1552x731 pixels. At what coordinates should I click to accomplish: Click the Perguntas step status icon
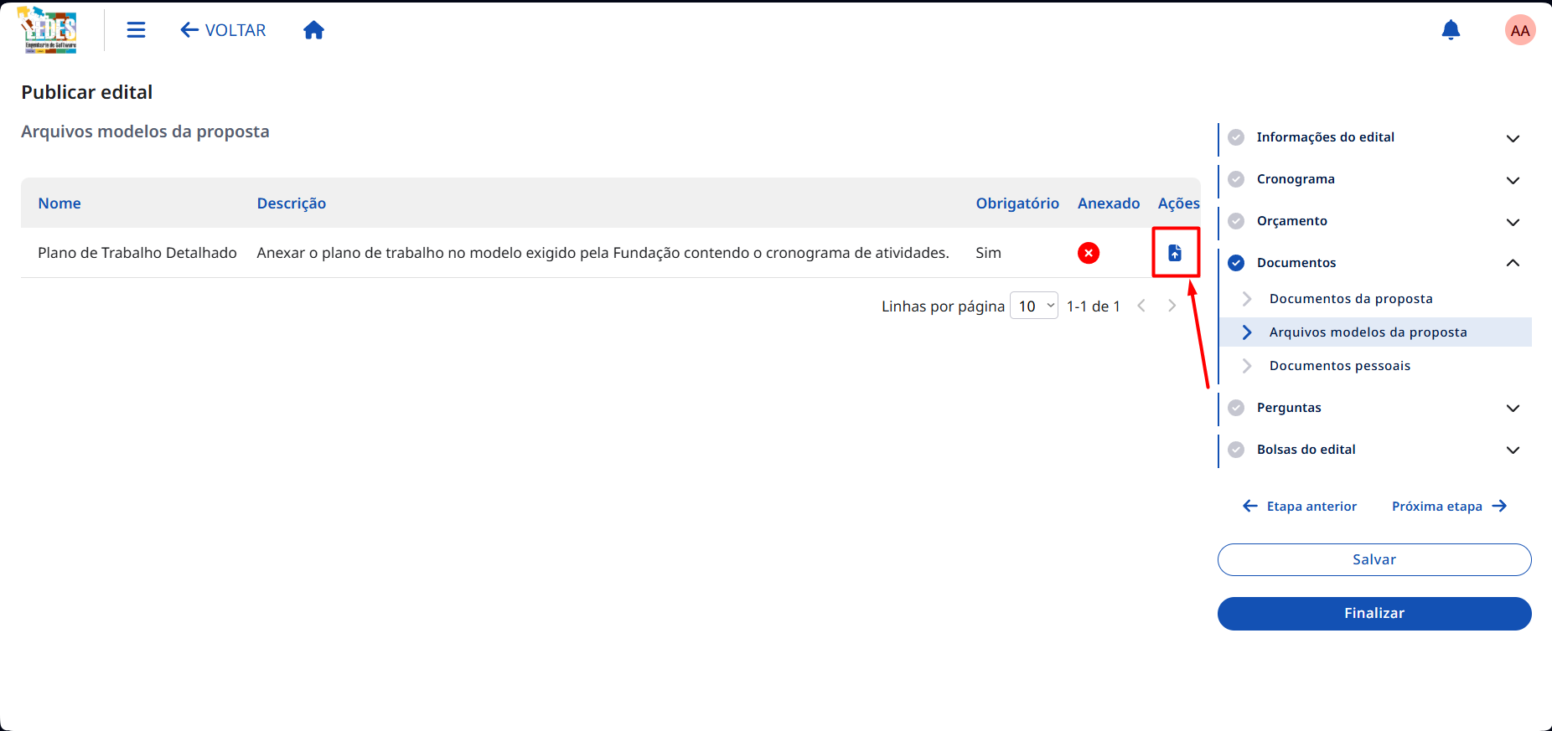[1236, 408]
